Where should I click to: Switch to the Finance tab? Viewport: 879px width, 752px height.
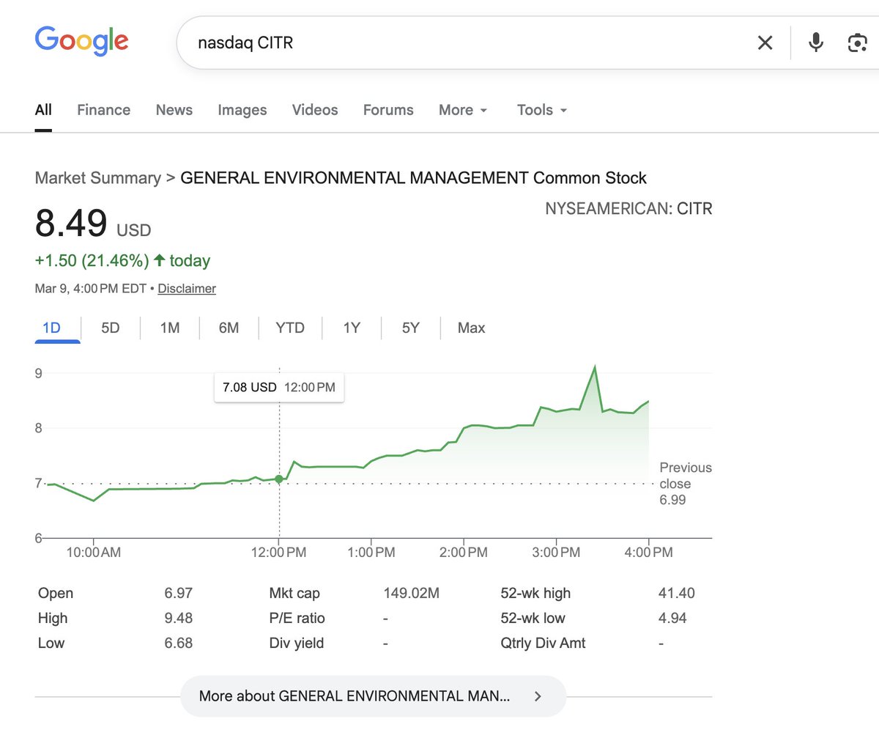point(103,110)
